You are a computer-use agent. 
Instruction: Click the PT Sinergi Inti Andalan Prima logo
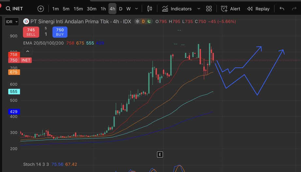pos(26,21)
